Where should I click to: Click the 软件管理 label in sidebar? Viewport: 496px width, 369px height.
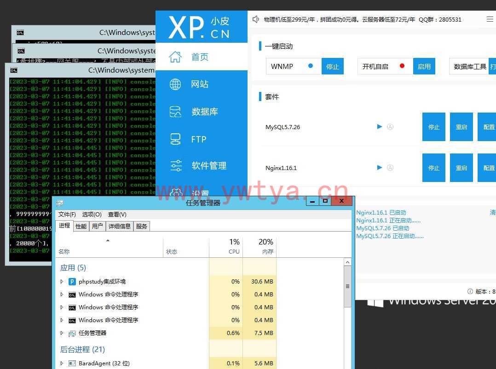(x=209, y=165)
